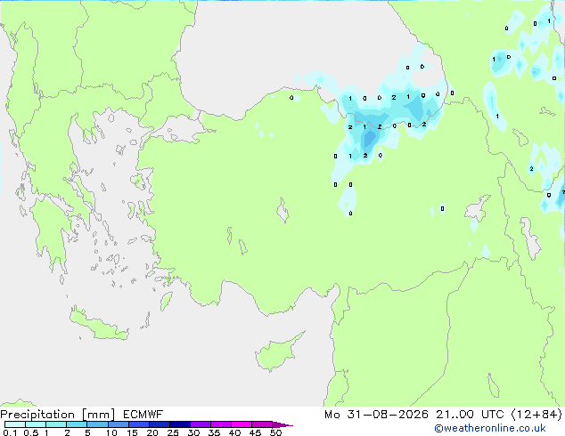Select the dark blue 25 mm legend swatch
565x436 pixels.
[x=180, y=424]
